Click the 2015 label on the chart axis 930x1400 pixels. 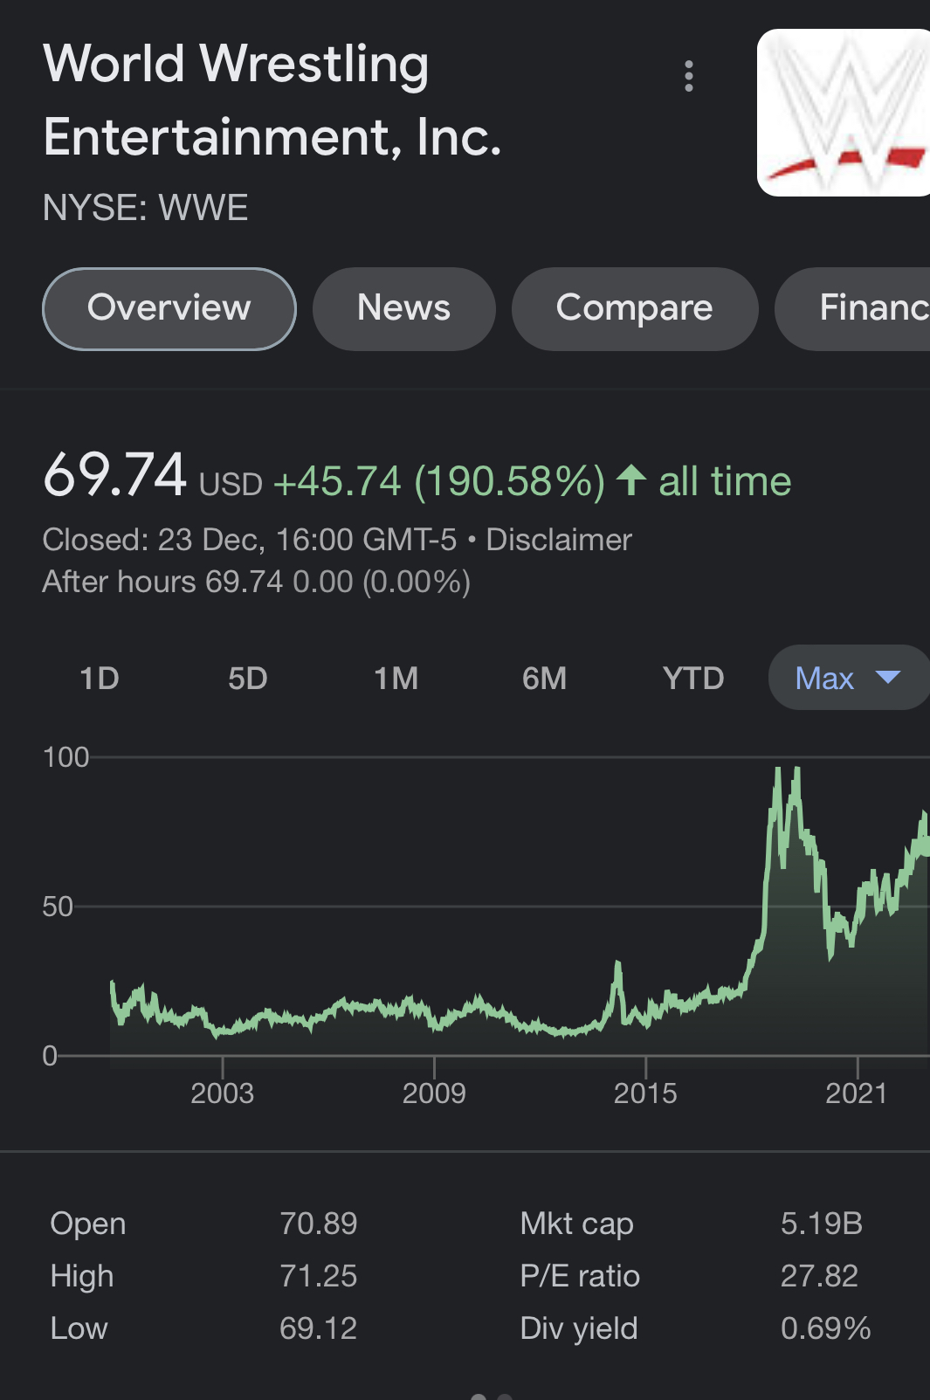pyautogui.click(x=645, y=1093)
